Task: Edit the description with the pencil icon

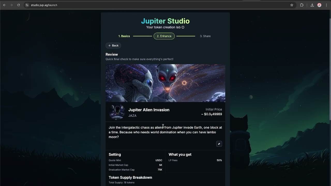Action: click(x=219, y=144)
